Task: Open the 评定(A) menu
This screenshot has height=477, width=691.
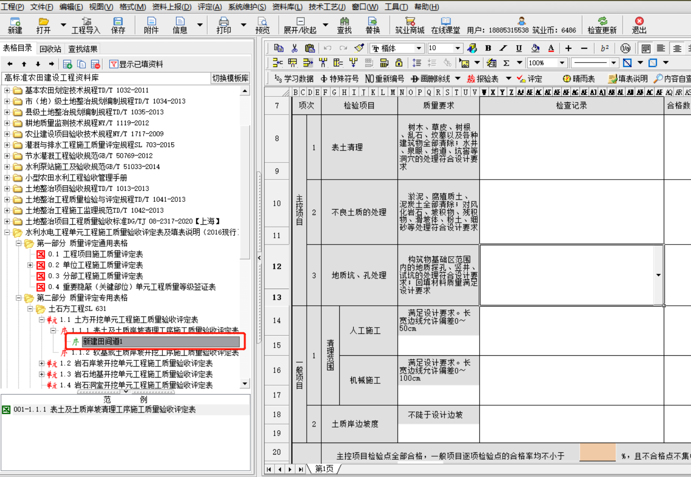Action: pyautogui.click(x=210, y=7)
